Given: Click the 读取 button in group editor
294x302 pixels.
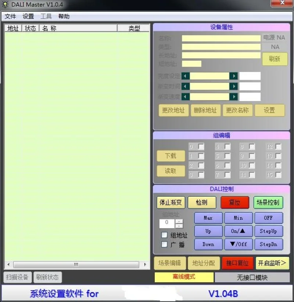Looking at the screenshot, I should (171, 171).
